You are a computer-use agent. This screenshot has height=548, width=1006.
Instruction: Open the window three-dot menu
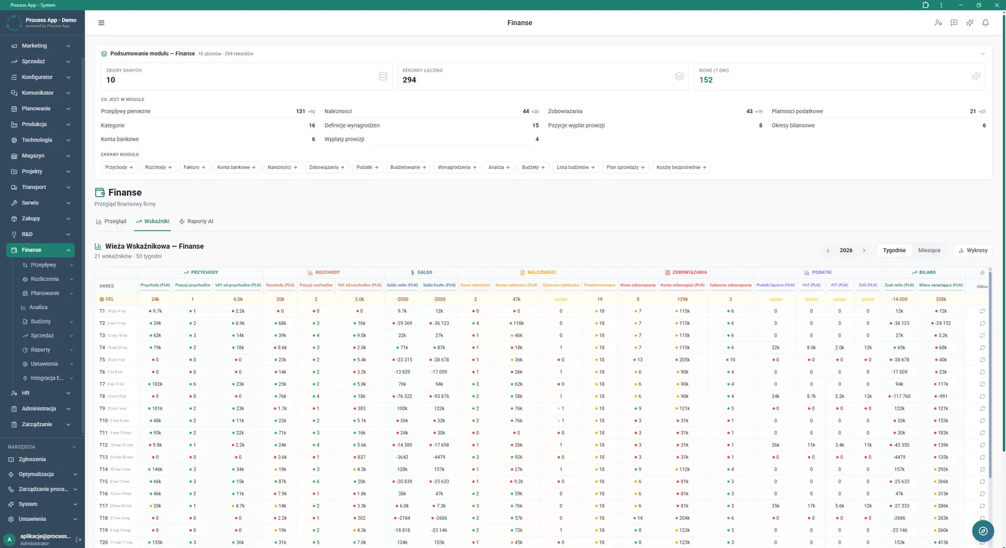click(941, 5)
